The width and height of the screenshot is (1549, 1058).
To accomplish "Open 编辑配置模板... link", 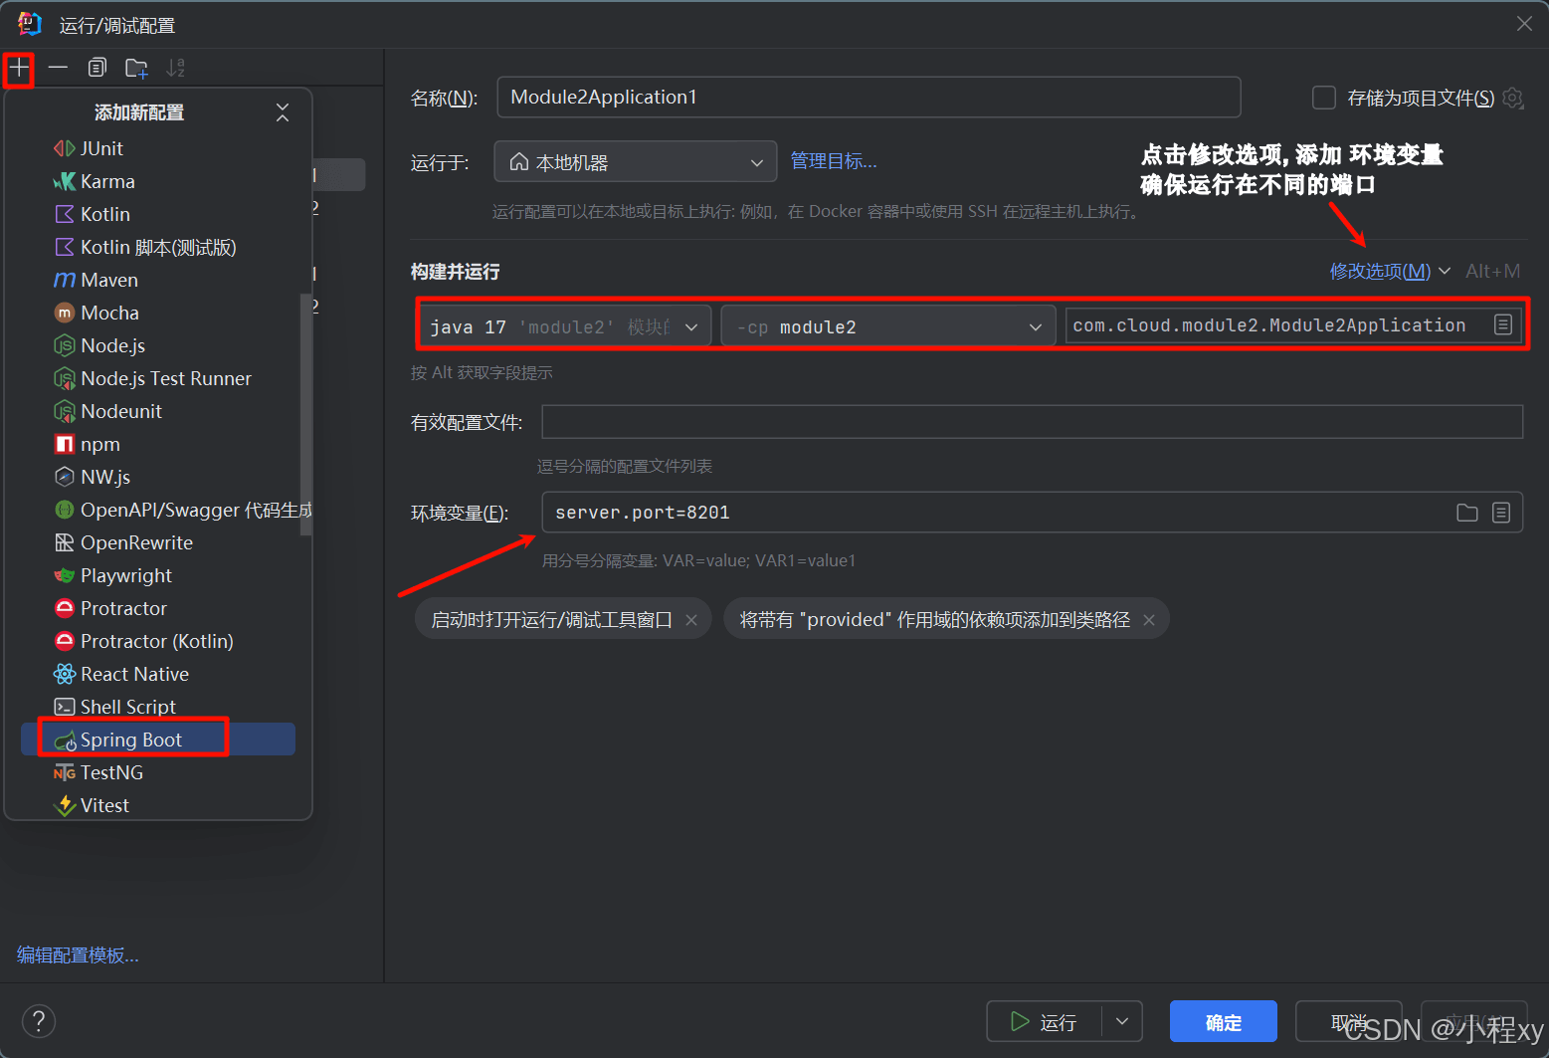I will [78, 955].
